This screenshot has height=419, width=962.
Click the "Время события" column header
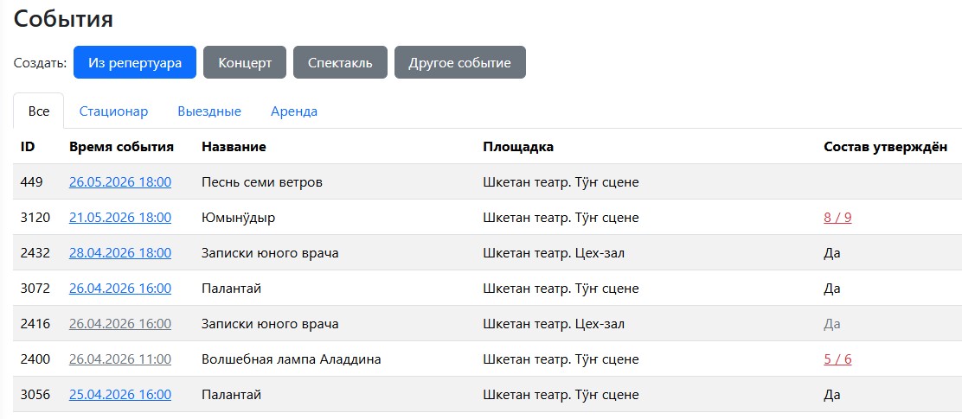click(121, 147)
